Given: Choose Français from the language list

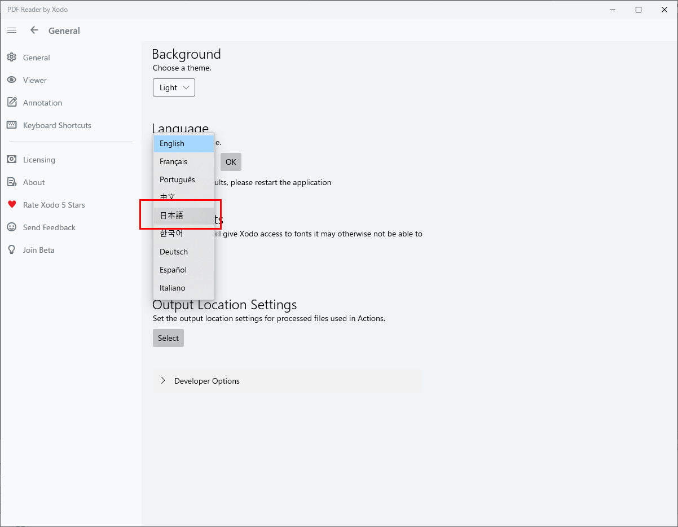Looking at the screenshot, I should [x=184, y=161].
